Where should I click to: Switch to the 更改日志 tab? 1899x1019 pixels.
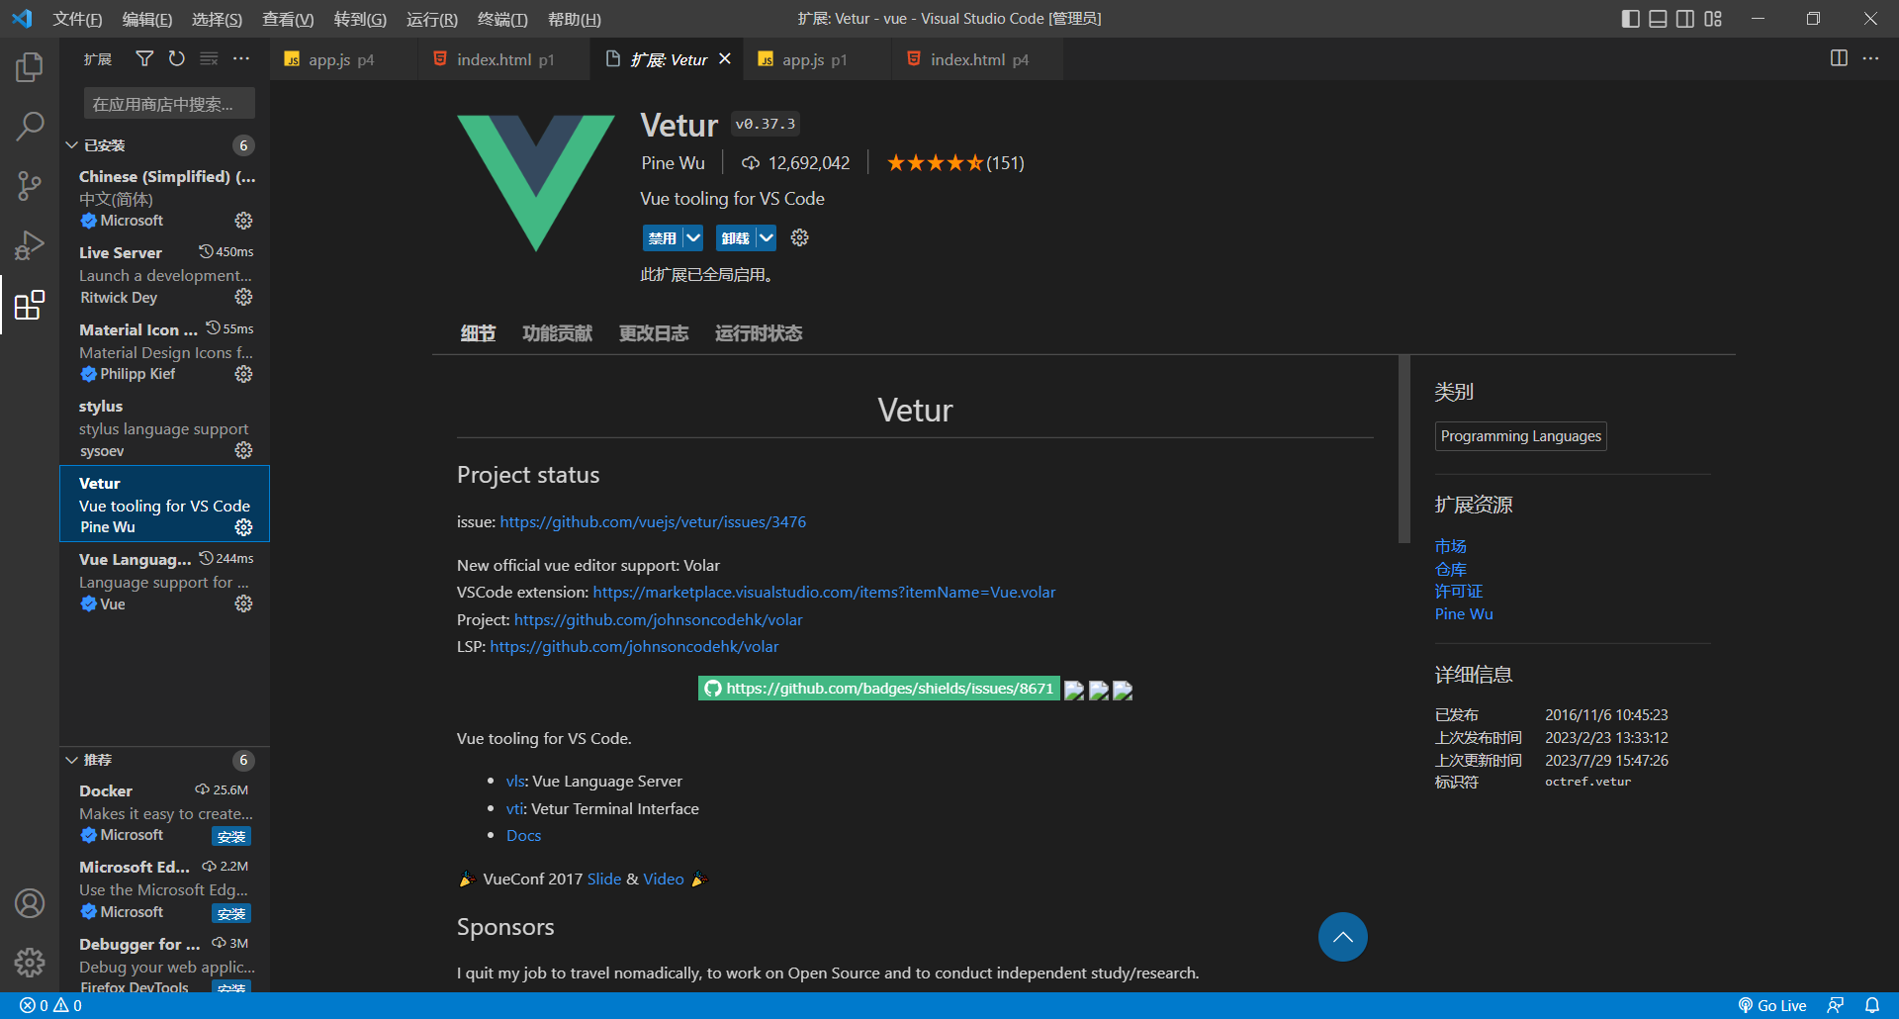pyautogui.click(x=654, y=333)
